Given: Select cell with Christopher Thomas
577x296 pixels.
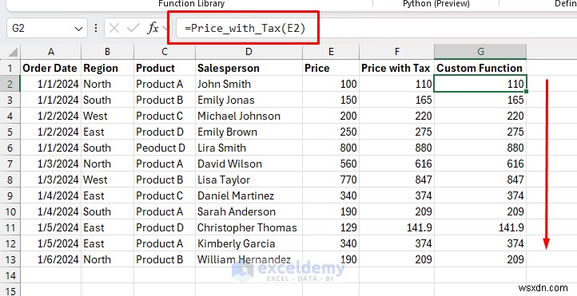Looking at the screenshot, I should 249,227.
